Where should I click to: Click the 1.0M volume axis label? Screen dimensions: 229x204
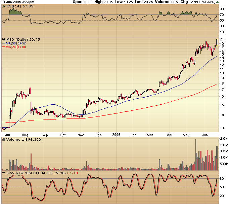pos(224,158)
